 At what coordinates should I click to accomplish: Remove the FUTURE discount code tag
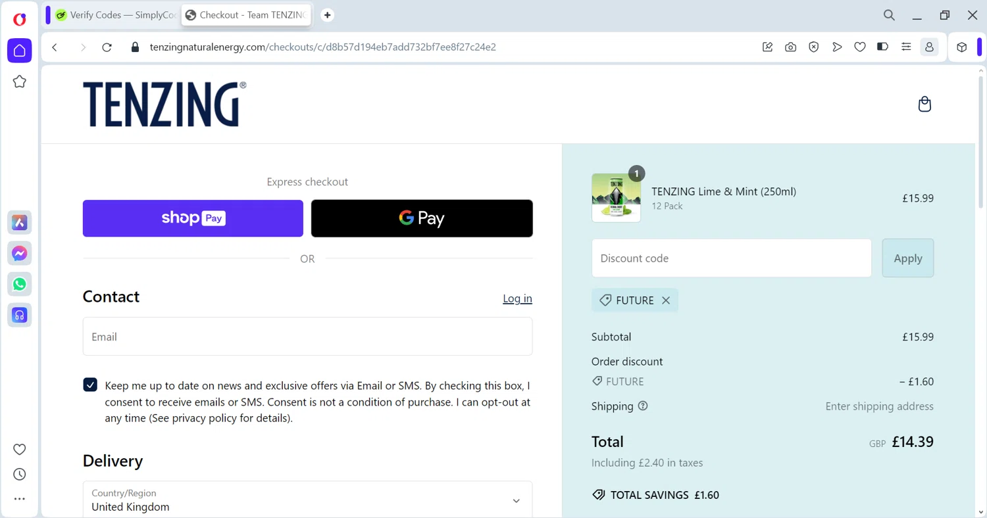click(x=666, y=300)
